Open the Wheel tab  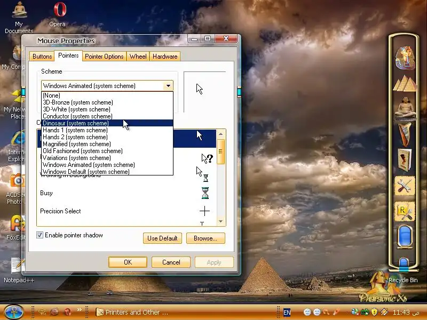pyautogui.click(x=138, y=57)
